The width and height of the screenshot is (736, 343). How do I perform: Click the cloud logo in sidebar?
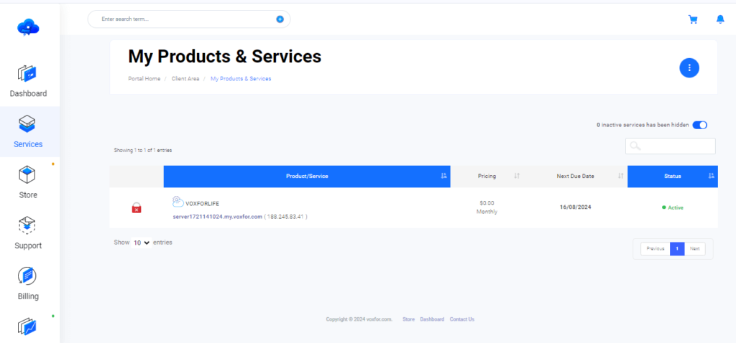click(29, 27)
